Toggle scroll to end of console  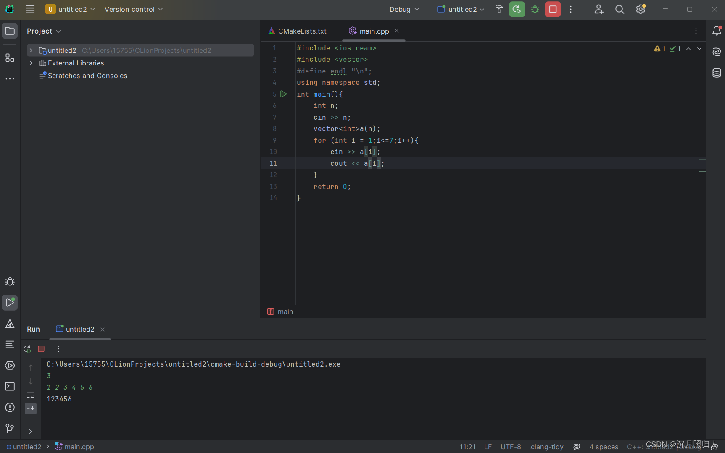point(31,408)
